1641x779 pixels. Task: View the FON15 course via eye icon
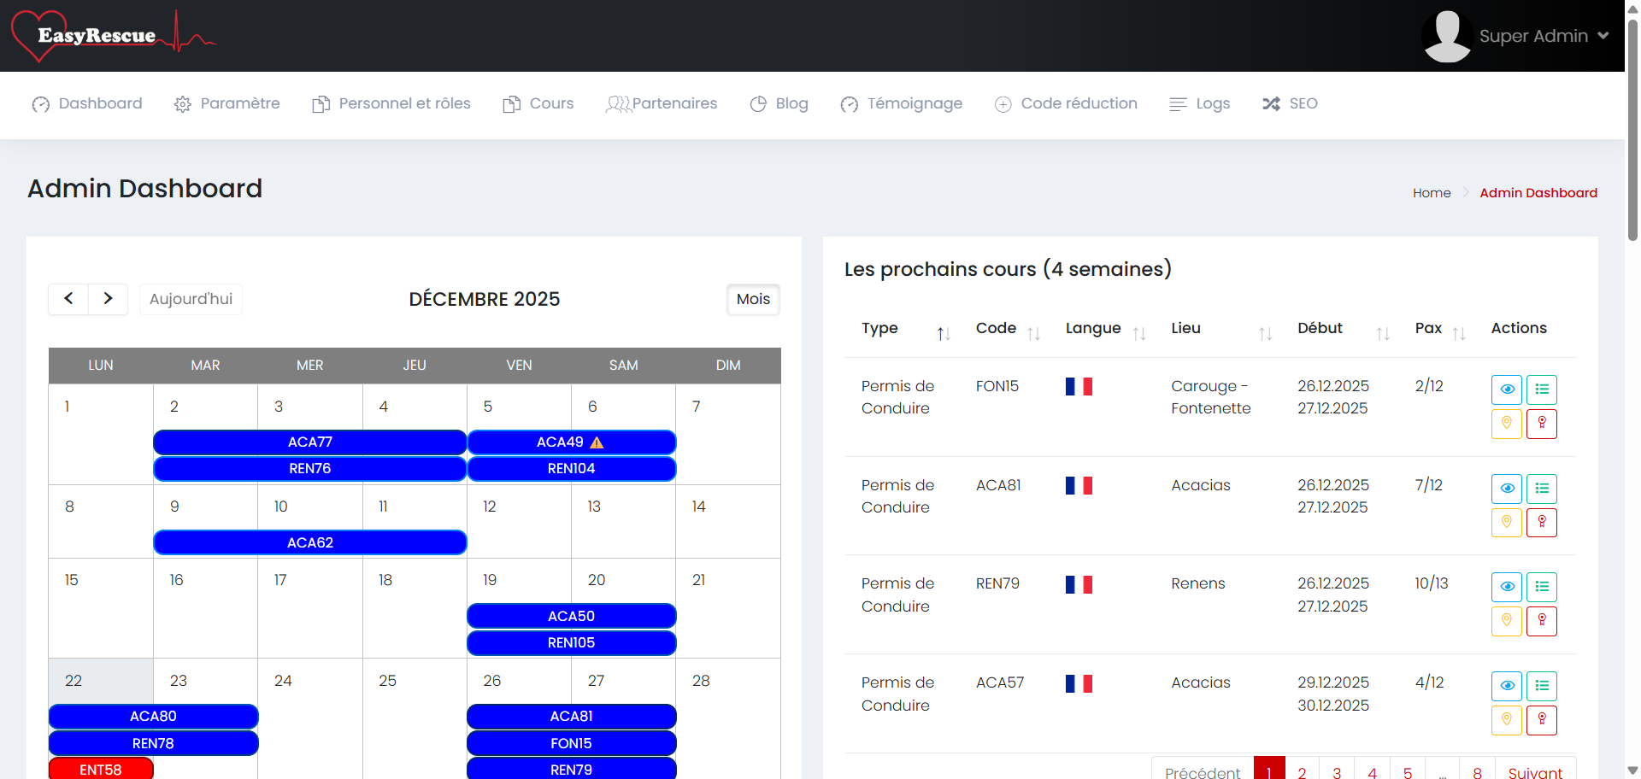[1506, 389]
